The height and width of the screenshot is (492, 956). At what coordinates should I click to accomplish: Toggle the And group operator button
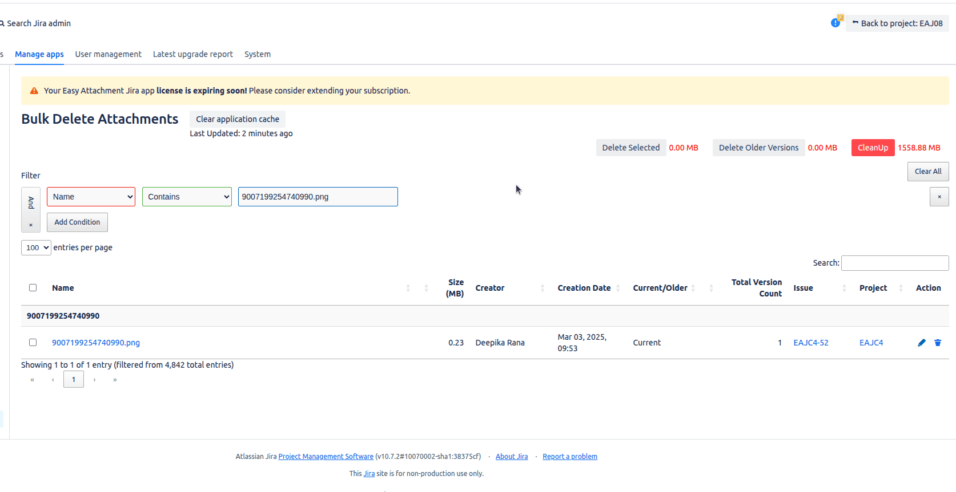31,202
